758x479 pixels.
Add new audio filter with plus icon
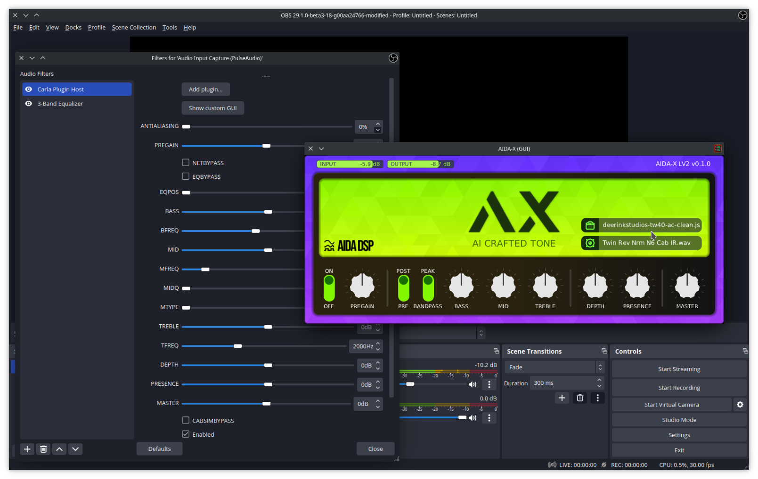click(27, 449)
